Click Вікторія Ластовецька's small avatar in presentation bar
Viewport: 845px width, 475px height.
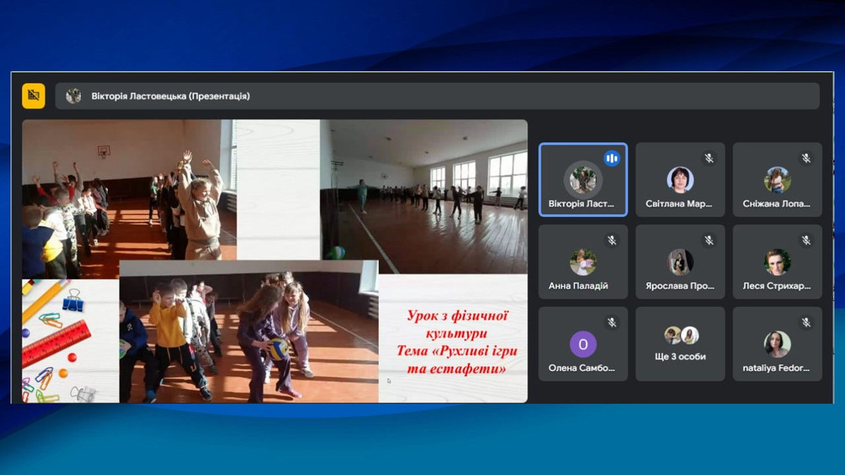pyautogui.click(x=73, y=96)
